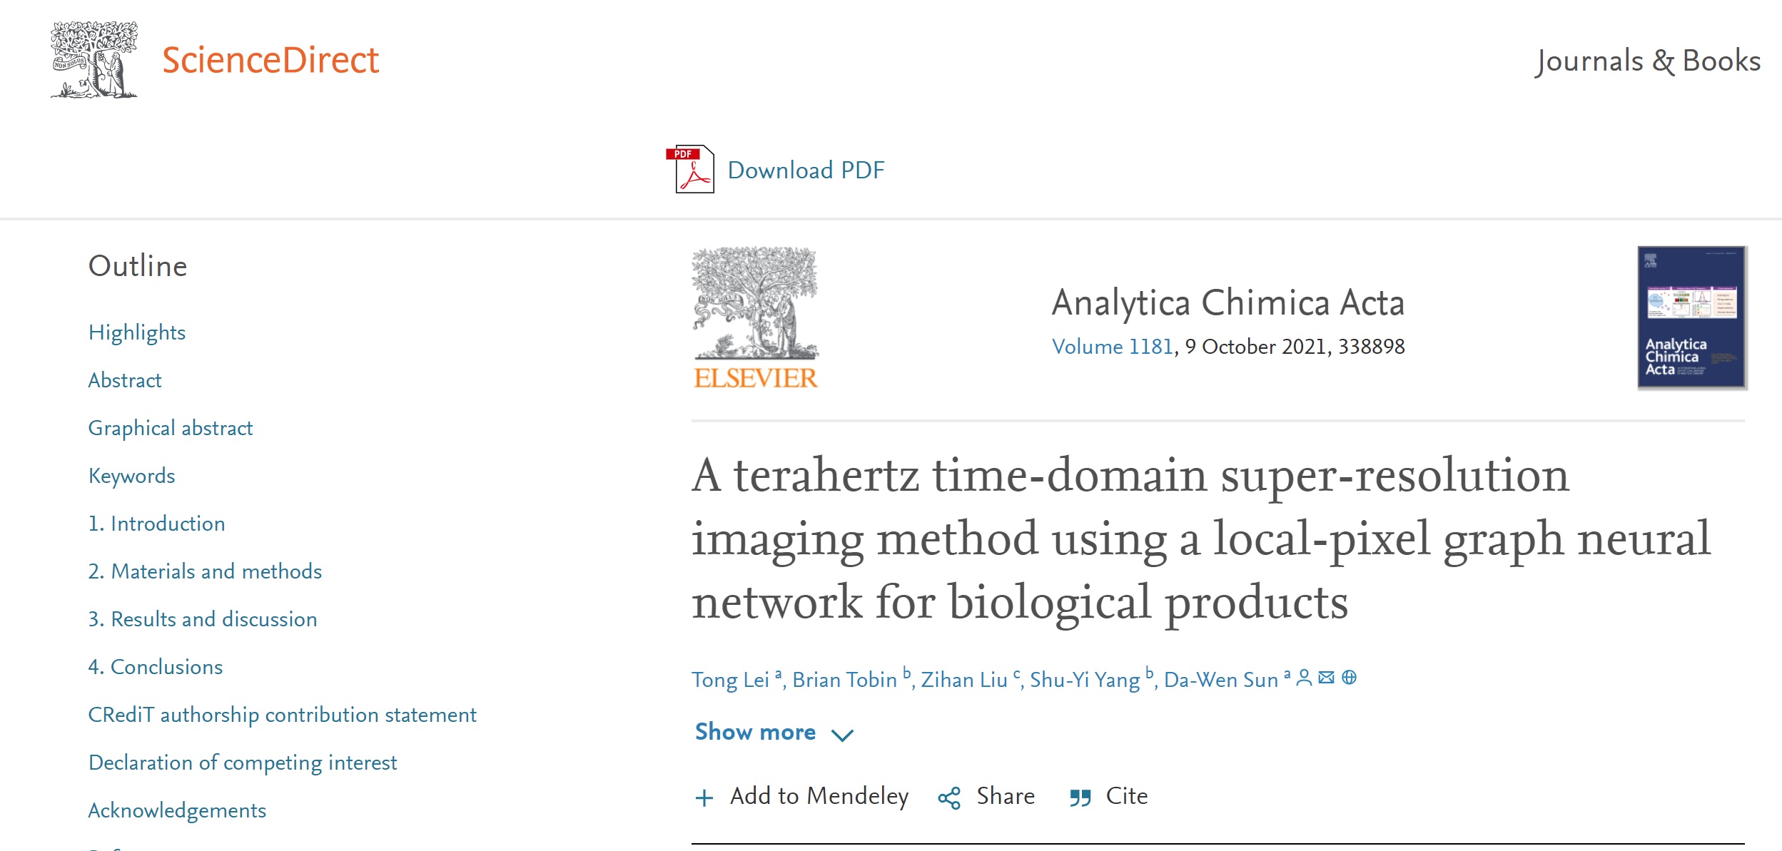Jump to Graphical abstract in outline
Screen dimensions: 1782x851
(x=171, y=428)
